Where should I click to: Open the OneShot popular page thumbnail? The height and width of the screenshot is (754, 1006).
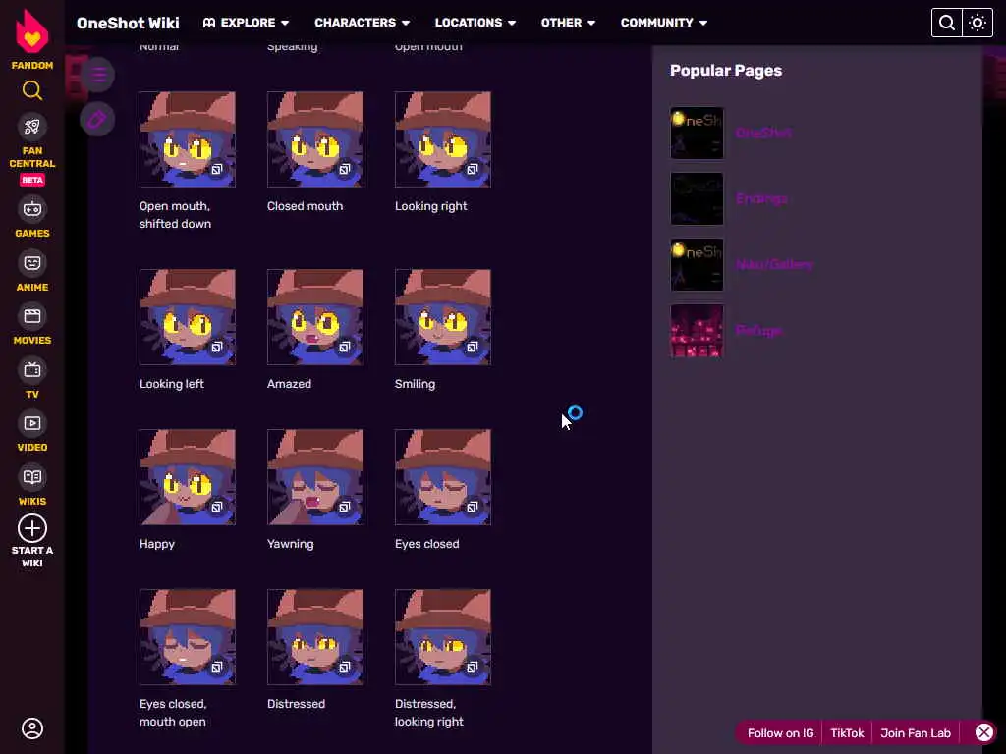click(697, 133)
